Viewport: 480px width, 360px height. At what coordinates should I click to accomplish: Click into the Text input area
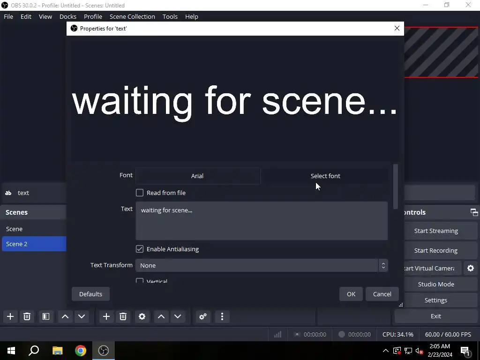pos(262,221)
